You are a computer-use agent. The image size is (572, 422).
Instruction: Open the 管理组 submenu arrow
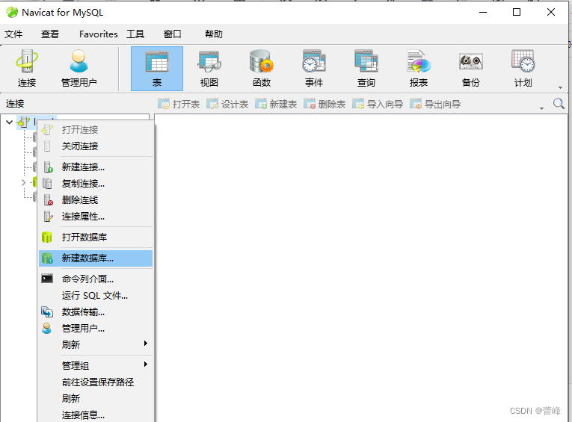146,364
